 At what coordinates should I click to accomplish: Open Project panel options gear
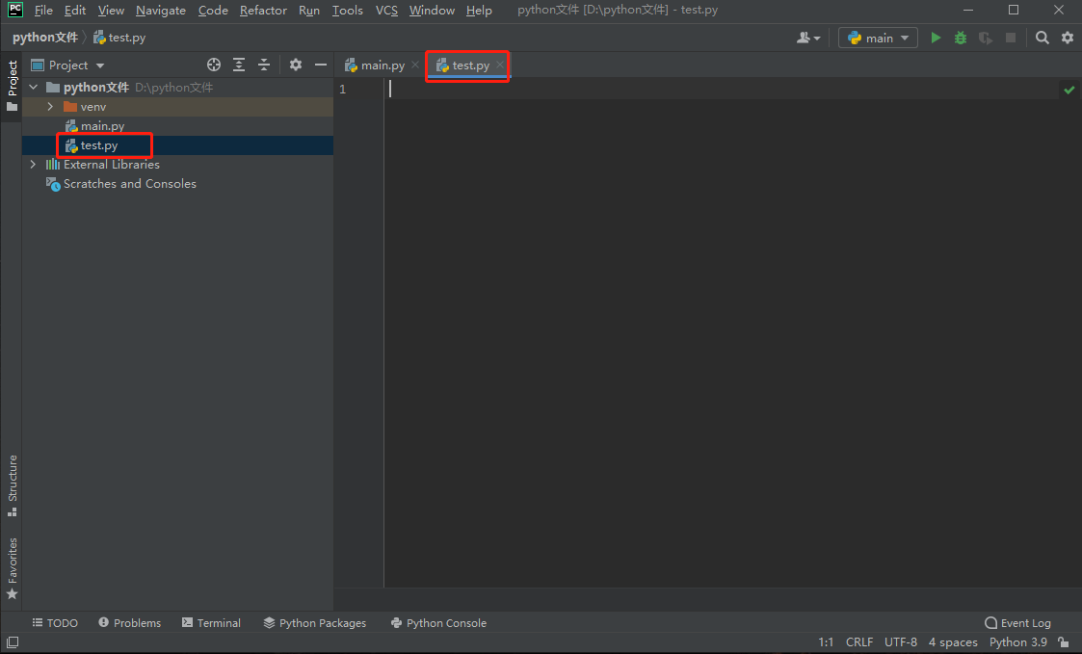click(x=296, y=65)
